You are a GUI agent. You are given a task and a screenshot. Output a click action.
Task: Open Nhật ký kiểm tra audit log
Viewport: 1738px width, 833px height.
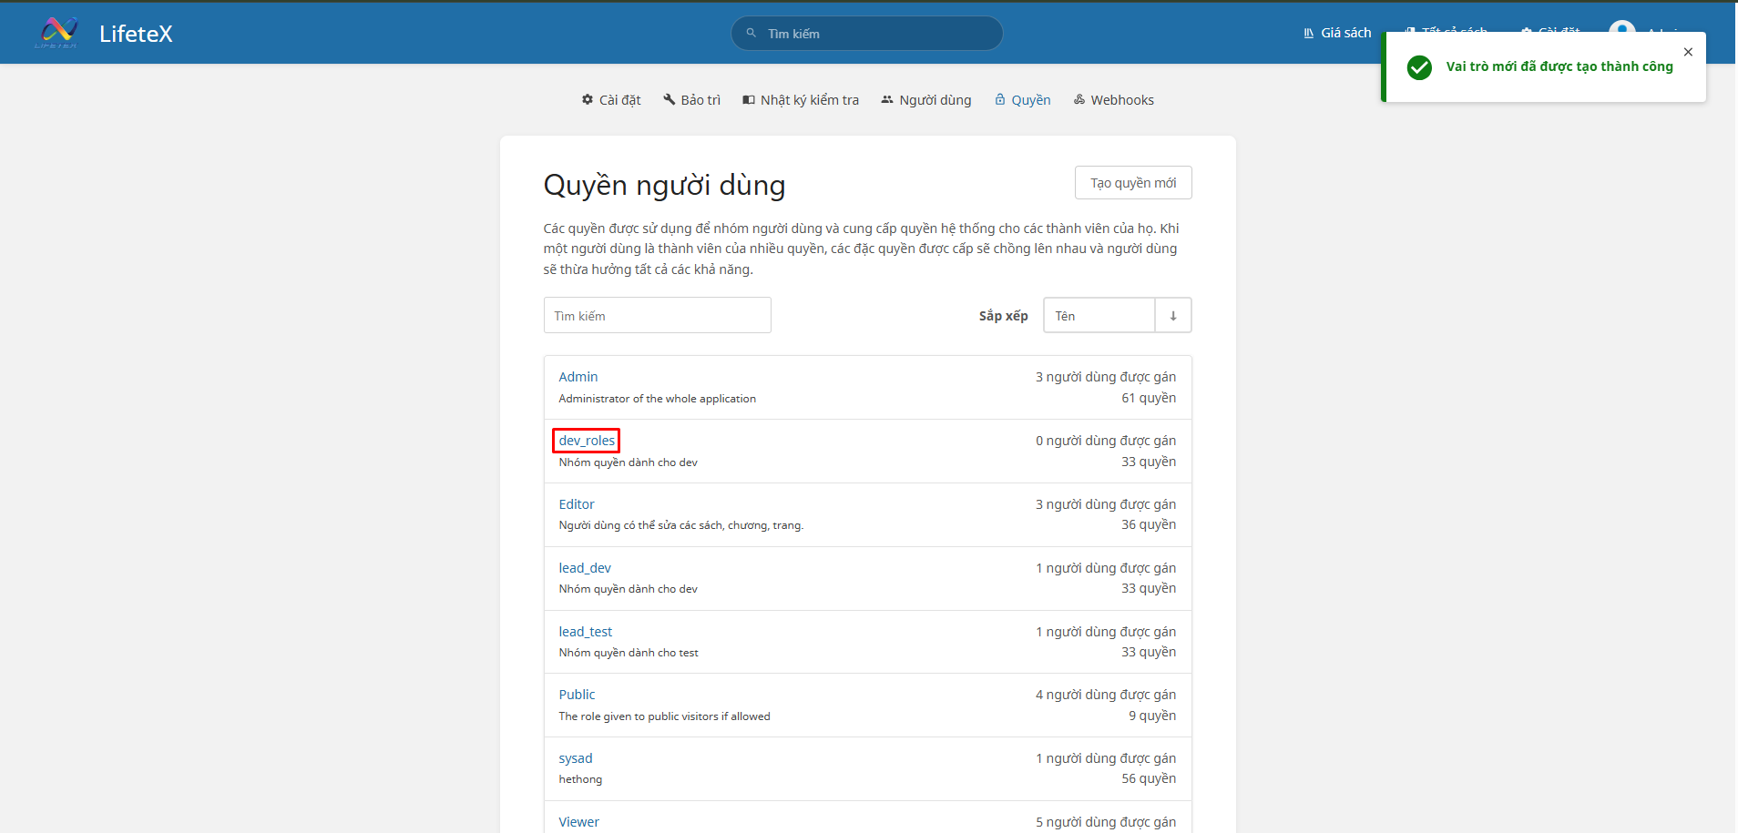click(801, 100)
